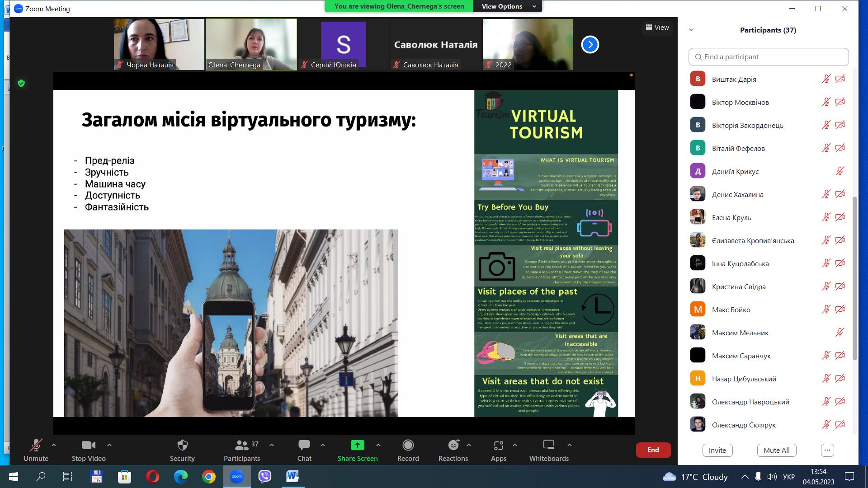Click the green encryption shield icon

21,83
